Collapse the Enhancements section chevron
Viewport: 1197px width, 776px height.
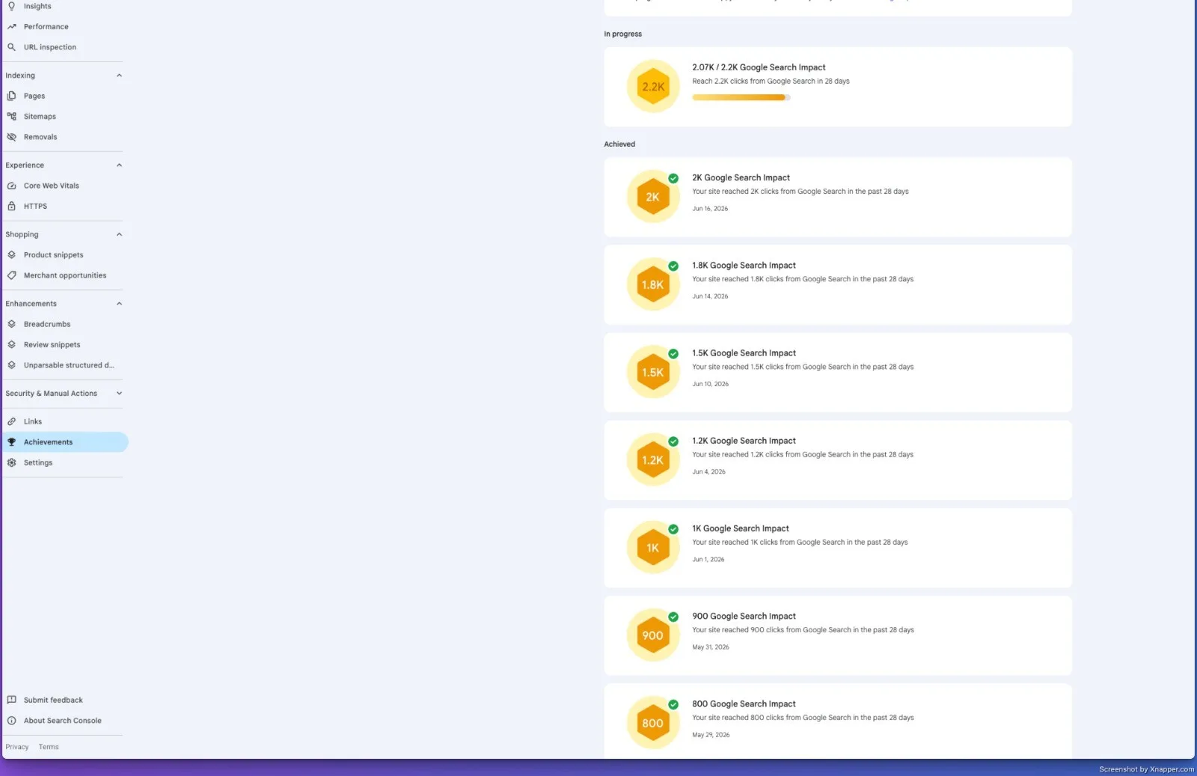click(x=119, y=304)
